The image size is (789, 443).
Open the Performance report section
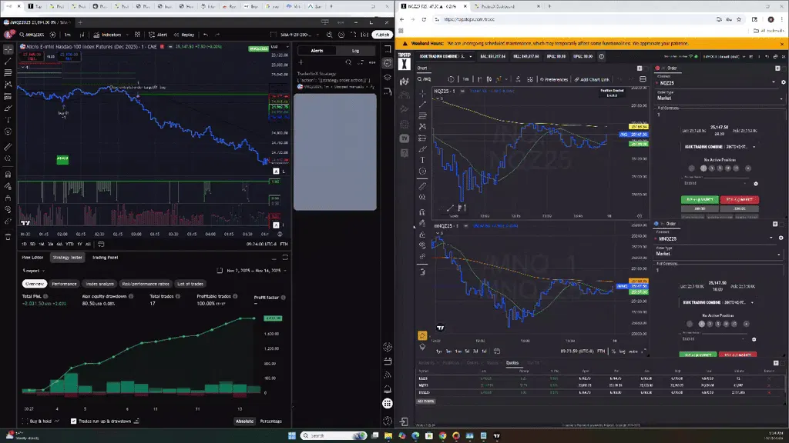click(x=65, y=284)
